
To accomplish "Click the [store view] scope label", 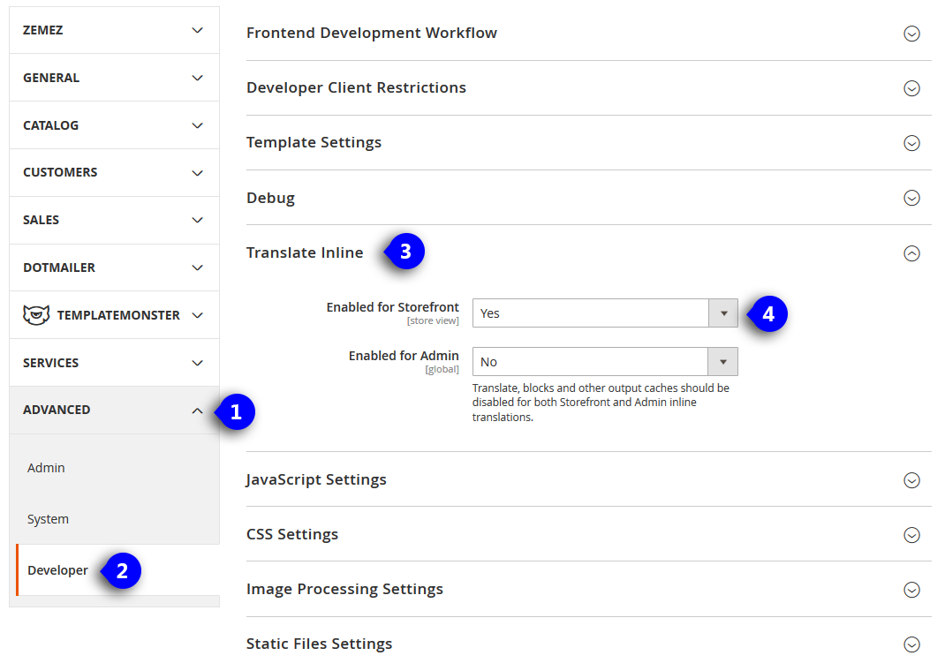I will click(x=433, y=321).
